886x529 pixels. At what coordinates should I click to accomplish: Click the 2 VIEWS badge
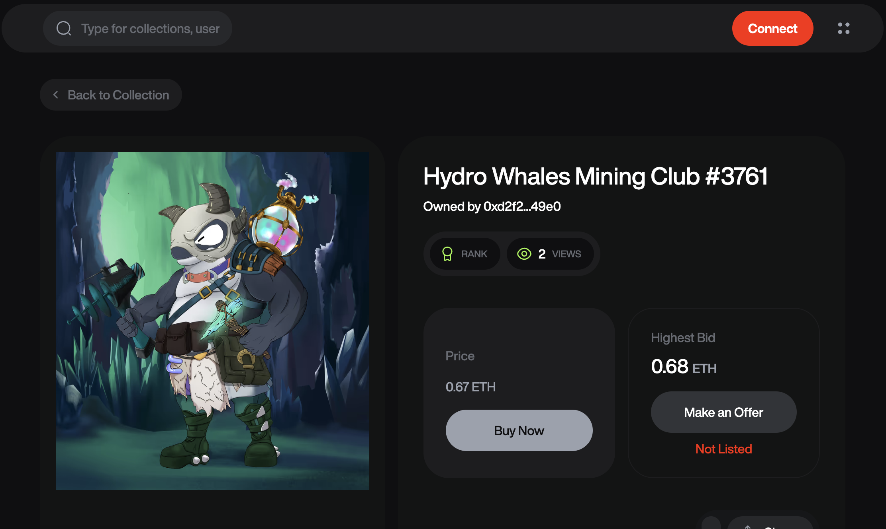click(550, 254)
